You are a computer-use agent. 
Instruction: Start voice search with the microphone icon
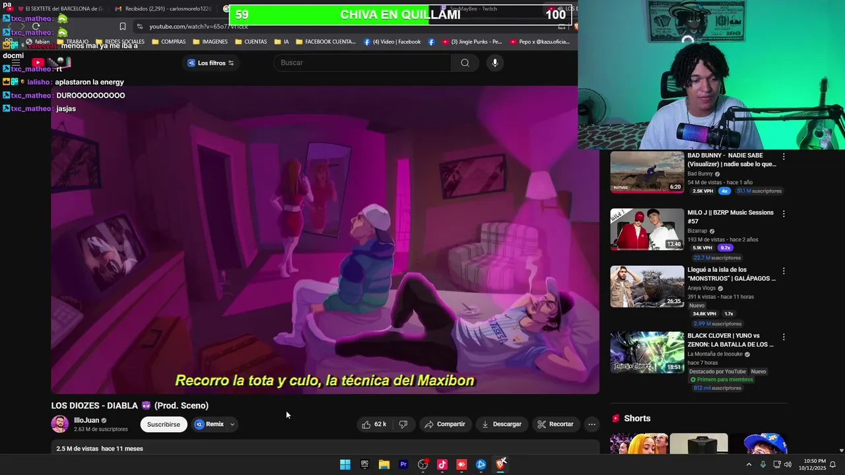tap(495, 63)
